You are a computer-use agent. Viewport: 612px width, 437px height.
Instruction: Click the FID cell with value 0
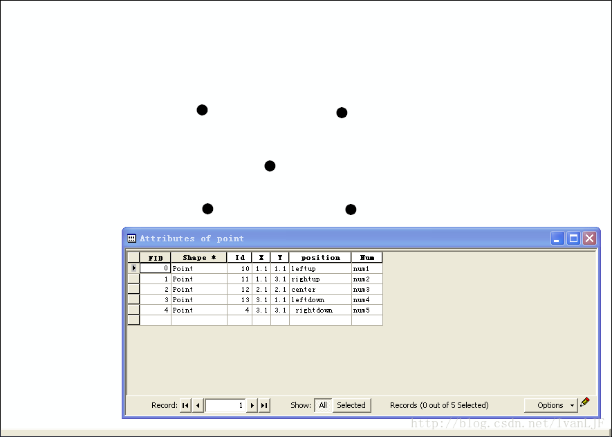pos(156,268)
